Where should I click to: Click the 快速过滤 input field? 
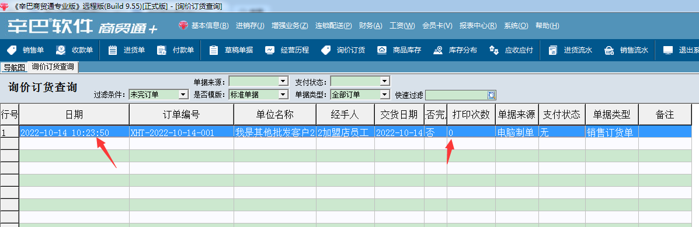pyautogui.click(x=457, y=95)
